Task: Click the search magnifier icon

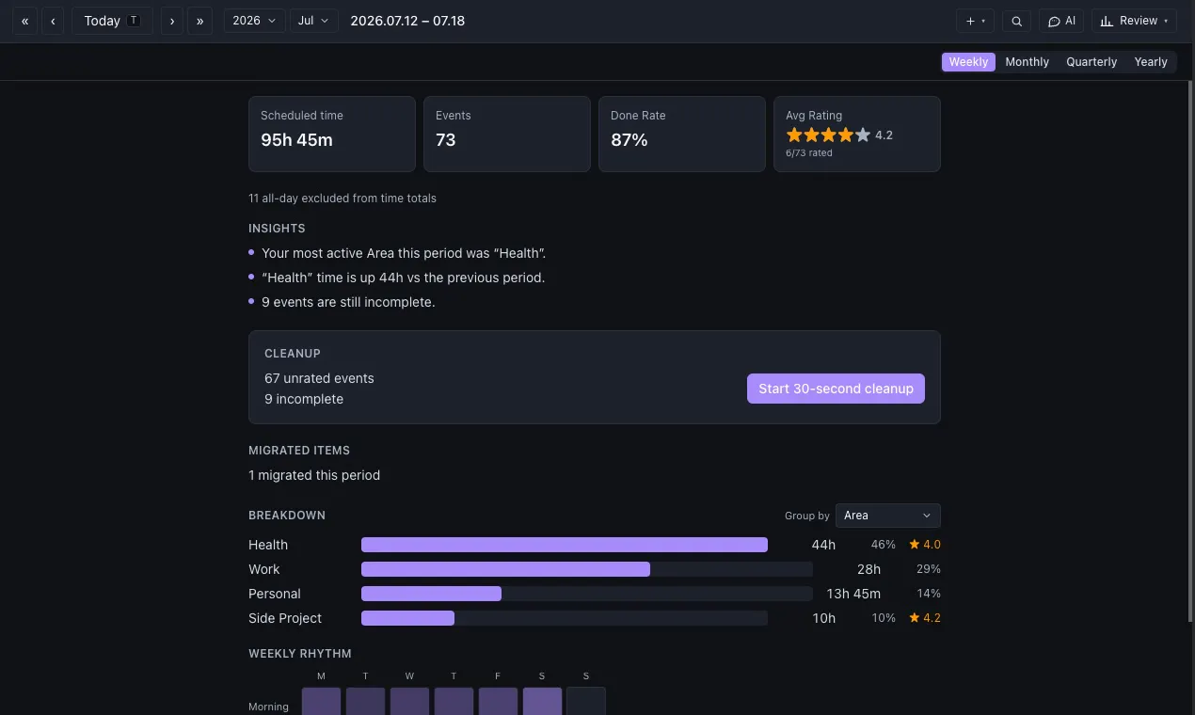Action: point(1016,21)
